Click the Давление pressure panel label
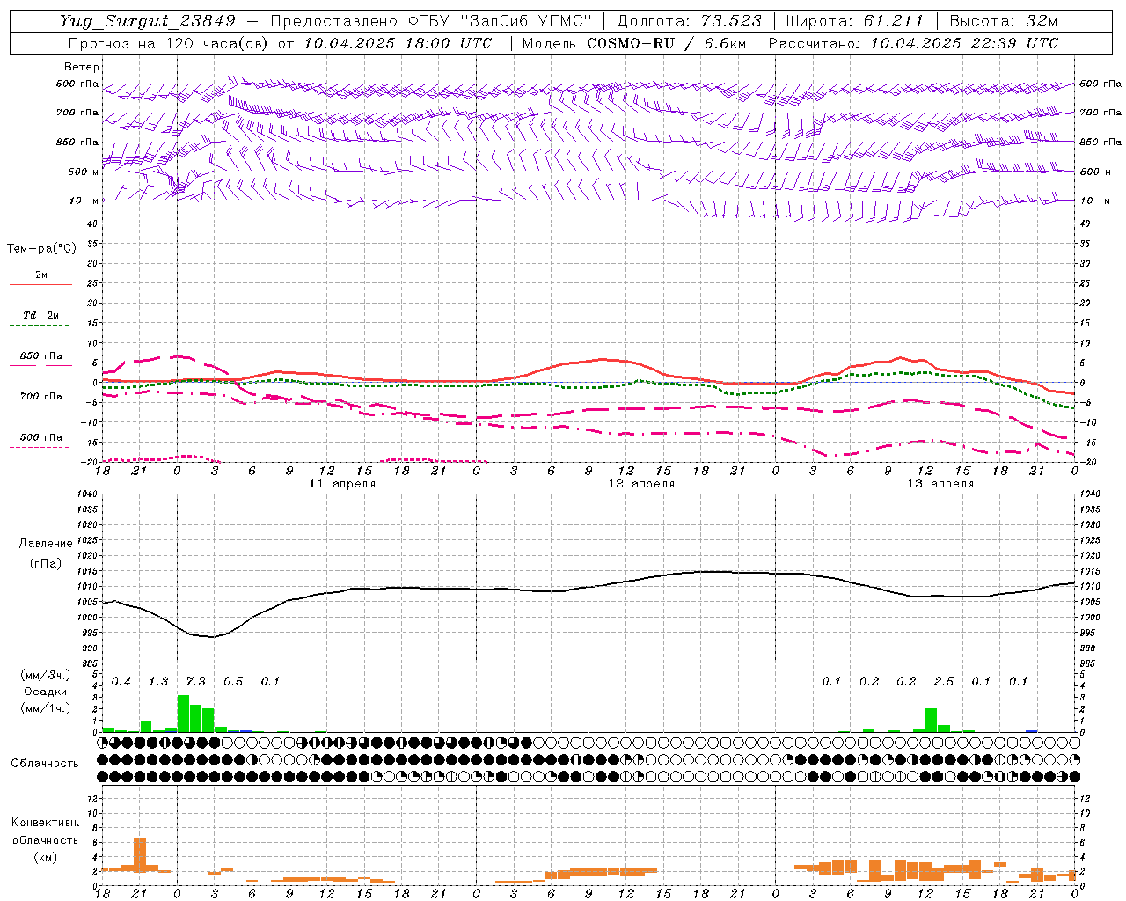The image size is (1126, 901). tap(46, 544)
